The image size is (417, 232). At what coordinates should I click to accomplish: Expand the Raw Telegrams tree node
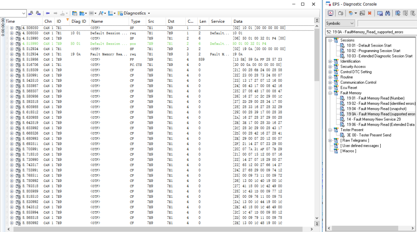tap(330, 140)
